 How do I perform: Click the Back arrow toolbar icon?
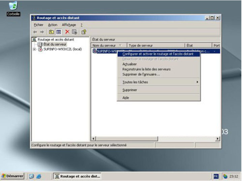coord(35,32)
